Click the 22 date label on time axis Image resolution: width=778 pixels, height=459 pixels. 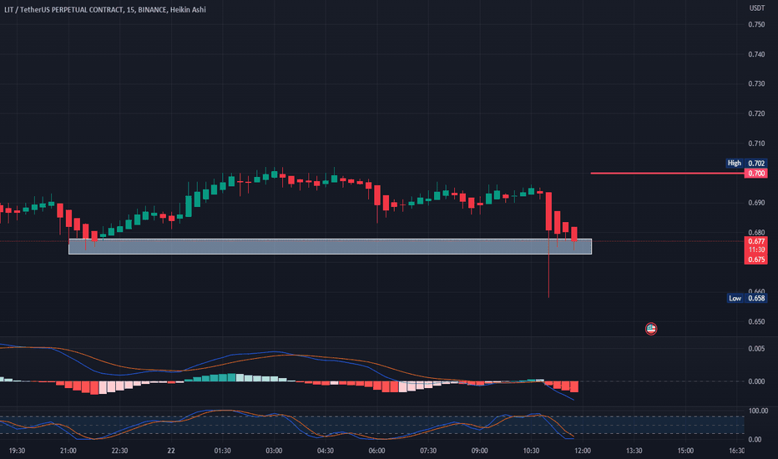point(171,451)
